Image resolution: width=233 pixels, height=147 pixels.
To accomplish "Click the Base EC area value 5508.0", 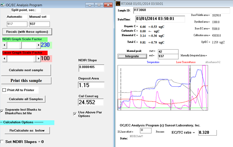I will pyautogui.click(x=216, y=29).
